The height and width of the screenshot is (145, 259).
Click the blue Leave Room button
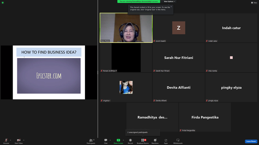coord(251,141)
